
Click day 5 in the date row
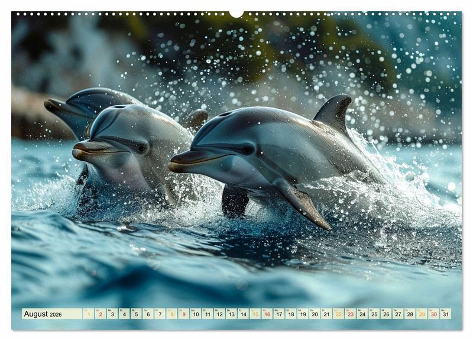click(136, 314)
